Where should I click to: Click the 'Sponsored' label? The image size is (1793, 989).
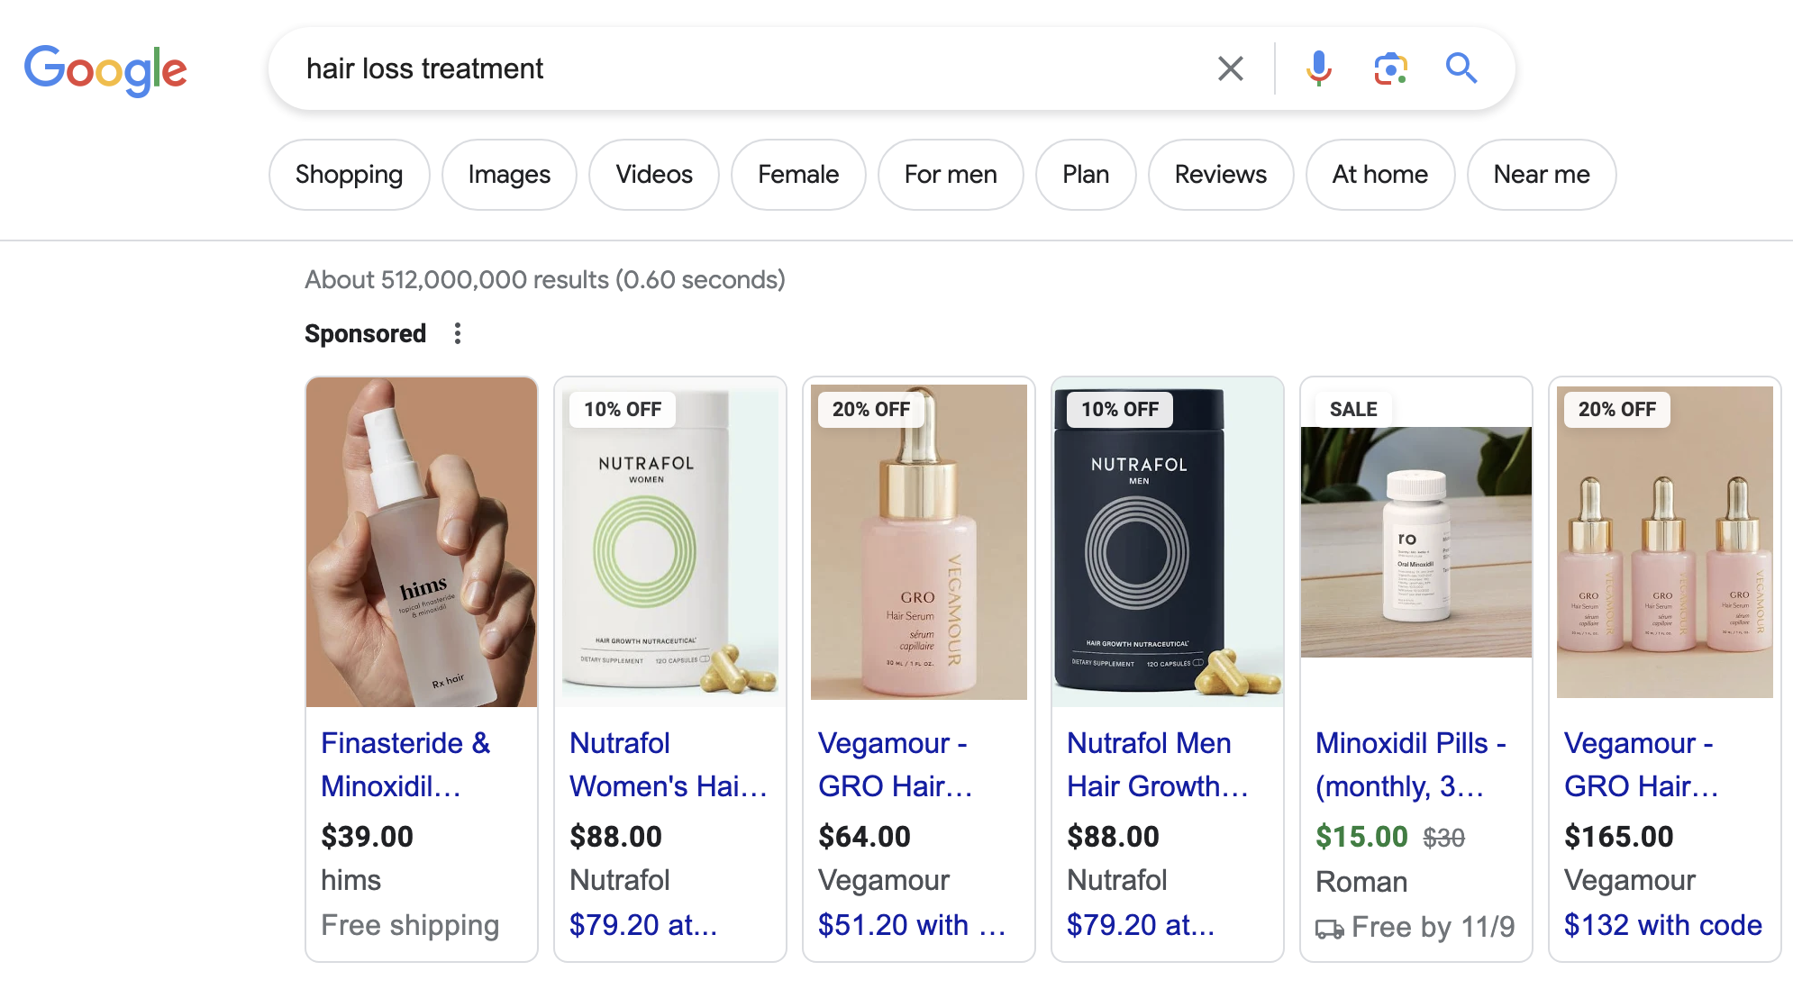coord(365,333)
